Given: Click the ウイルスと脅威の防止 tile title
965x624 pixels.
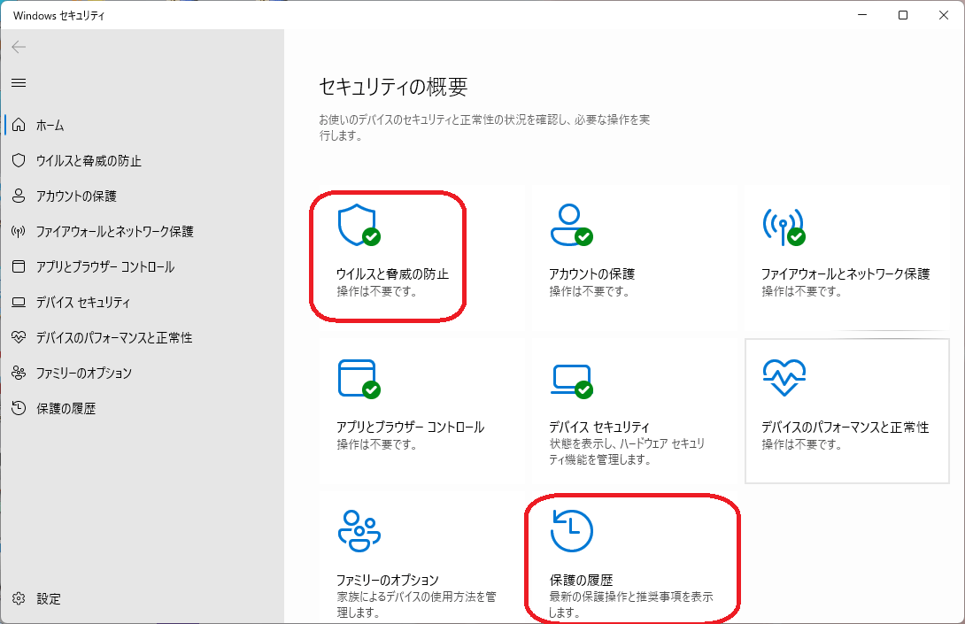Looking at the screenshot, I should click(x=393, y=273).
